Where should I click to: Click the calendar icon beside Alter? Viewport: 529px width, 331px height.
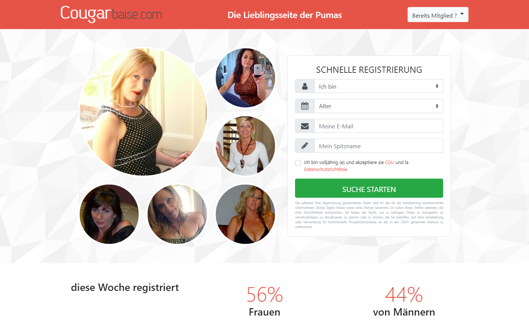305,106
